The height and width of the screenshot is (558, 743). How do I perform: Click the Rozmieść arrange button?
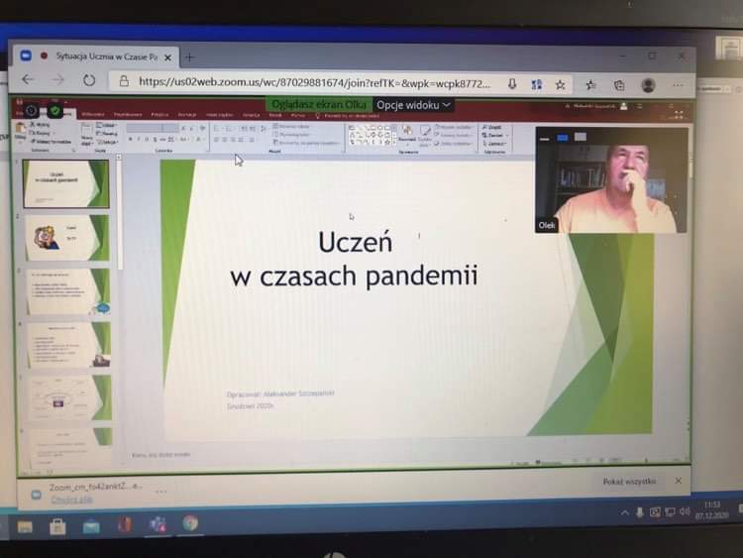point(406,134)
